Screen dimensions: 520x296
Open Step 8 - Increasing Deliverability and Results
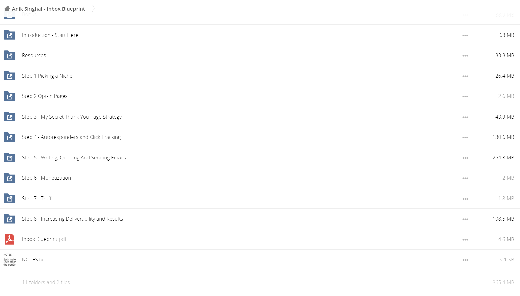click(72, 219)
